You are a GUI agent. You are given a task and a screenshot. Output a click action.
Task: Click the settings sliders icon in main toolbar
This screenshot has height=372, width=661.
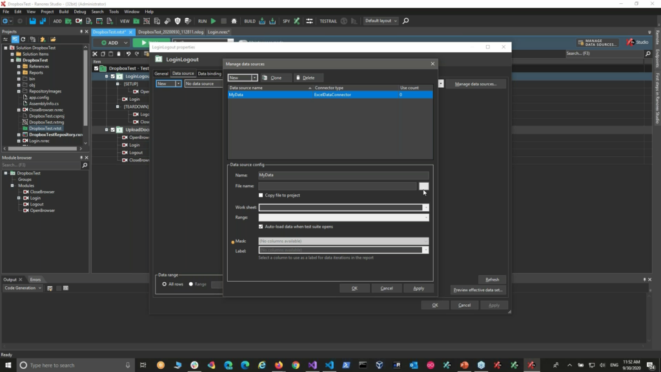coord(309,21)
